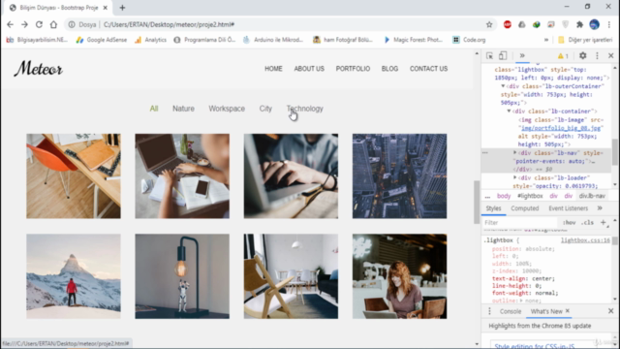620x349 pixels.
Task: Show the hidden bookmarks chevron
Action: click(546, 40)
